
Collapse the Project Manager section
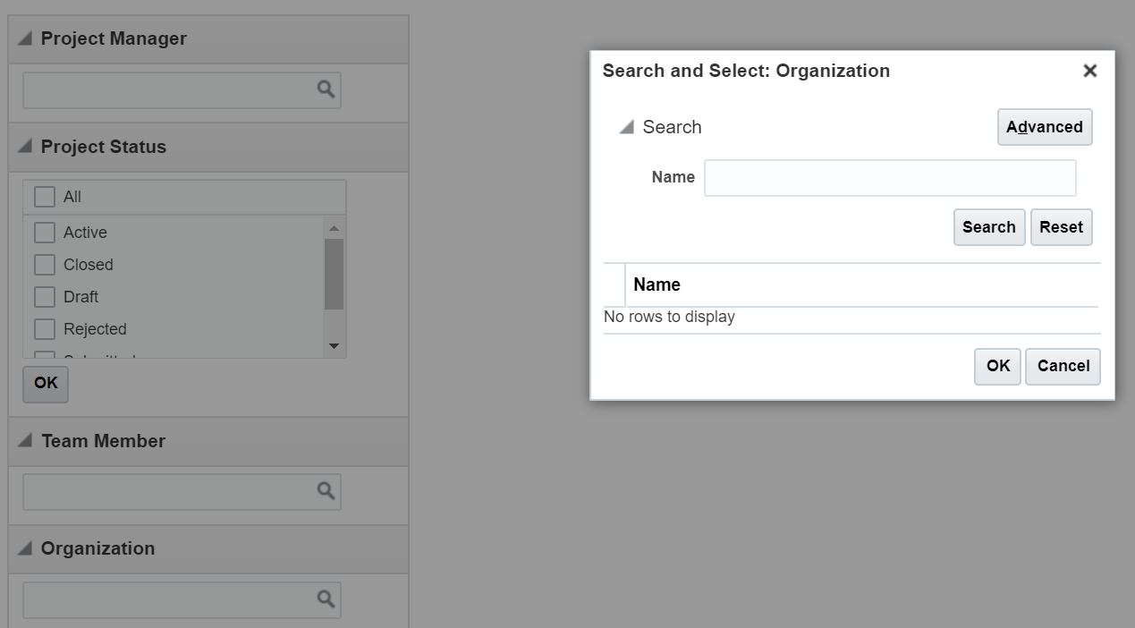point(25,38)
